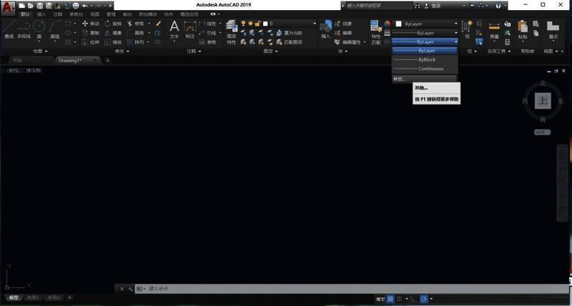Expand the Draw (绘图) panel arrow
The height and width of the screenshot is (306, 572).
click(x=47, y=51)
